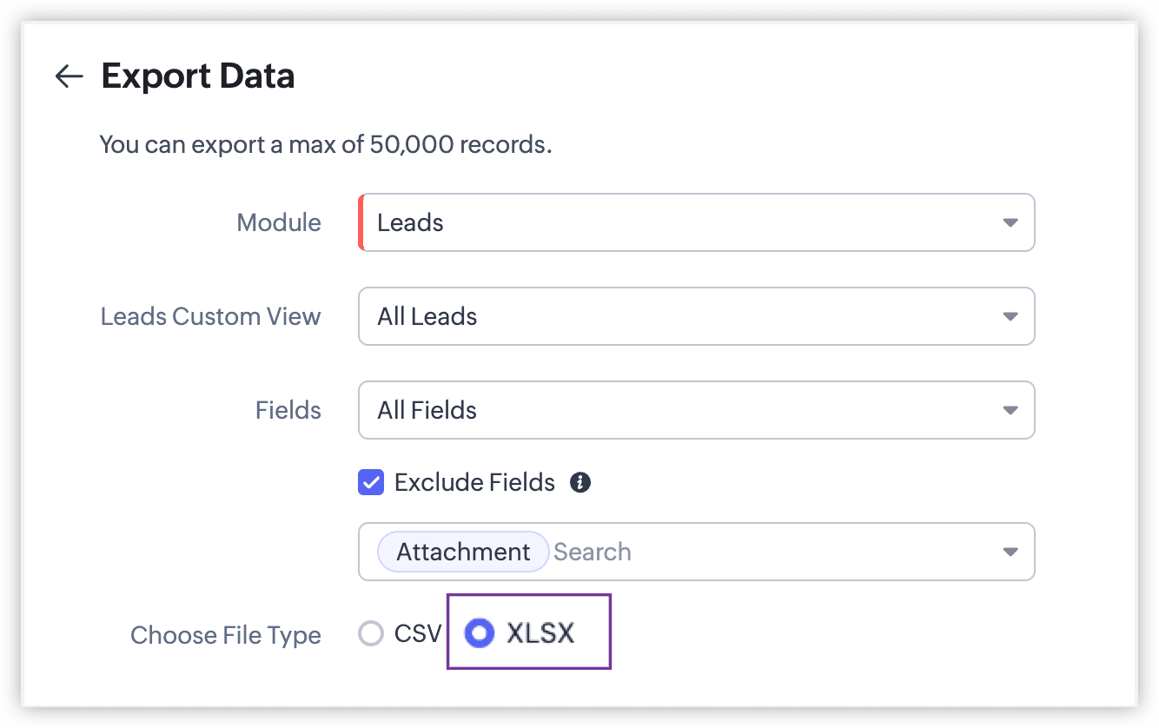
Task: Uncheck the Exclude Fields checkbox
Action: (x=371, y=482)
